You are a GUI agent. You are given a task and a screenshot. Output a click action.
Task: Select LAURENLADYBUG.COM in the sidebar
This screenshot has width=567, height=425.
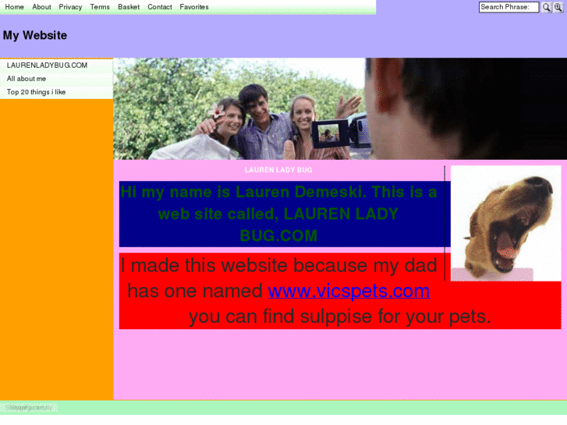[56, 66]
